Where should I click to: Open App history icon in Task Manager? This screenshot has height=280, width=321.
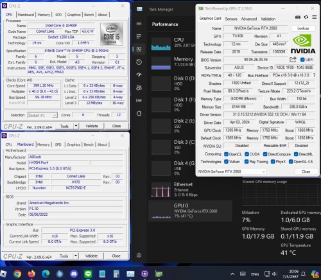(139, 62)
